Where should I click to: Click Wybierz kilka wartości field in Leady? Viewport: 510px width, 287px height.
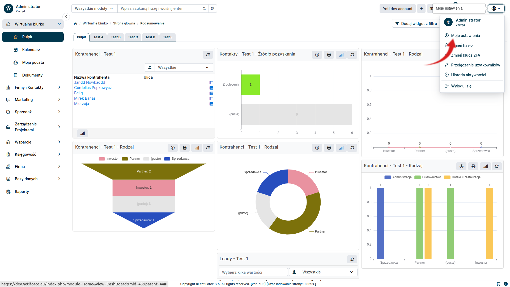click(253, 272)
